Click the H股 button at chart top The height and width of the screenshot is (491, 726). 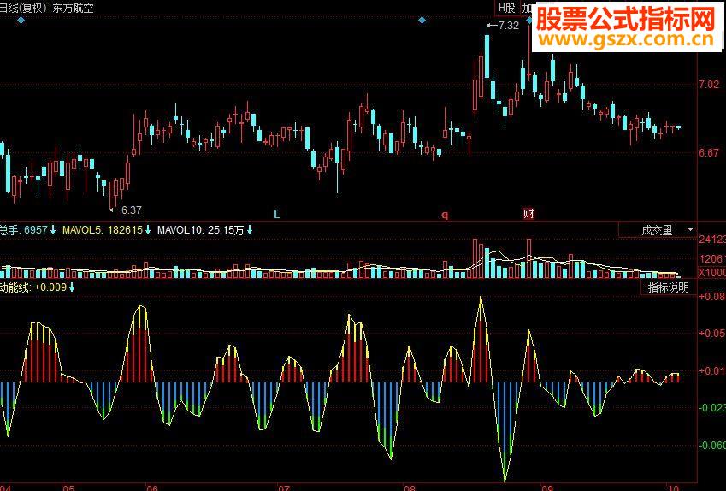506,8
